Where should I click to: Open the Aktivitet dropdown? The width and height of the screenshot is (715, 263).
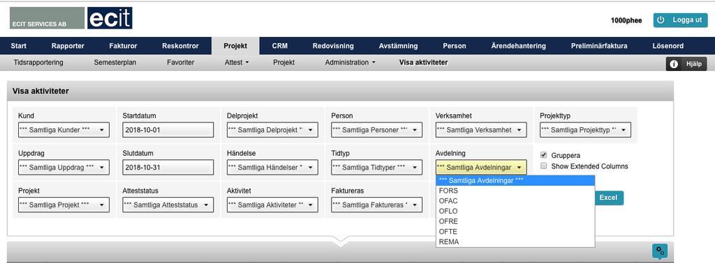click(x=272, y=205)
